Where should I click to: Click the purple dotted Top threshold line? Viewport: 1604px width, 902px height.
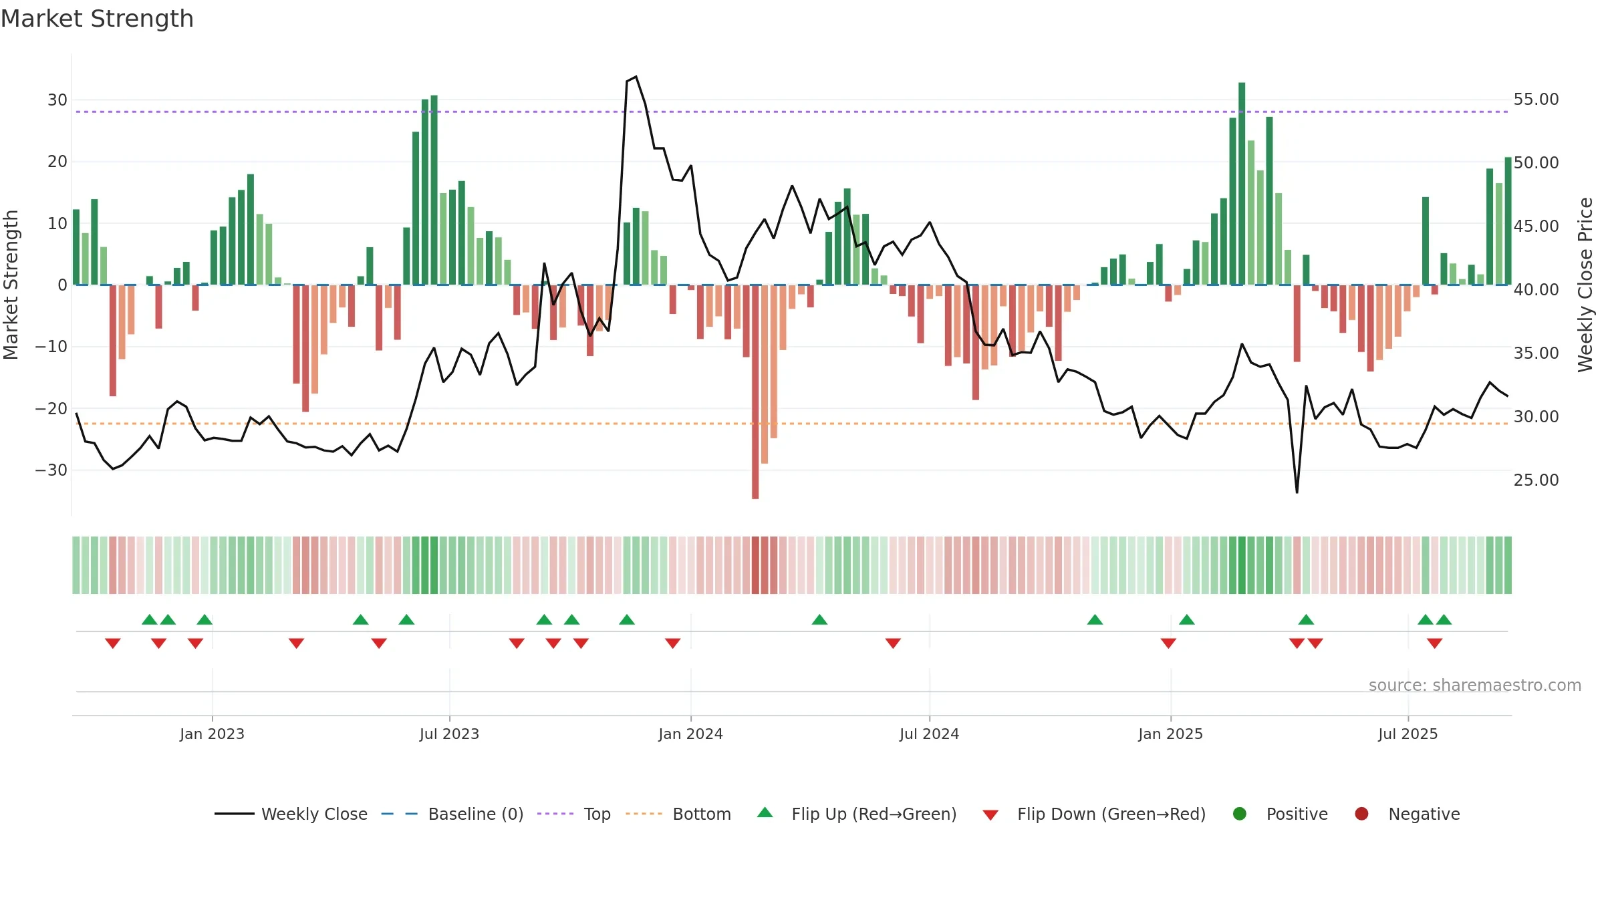point(792,112)
